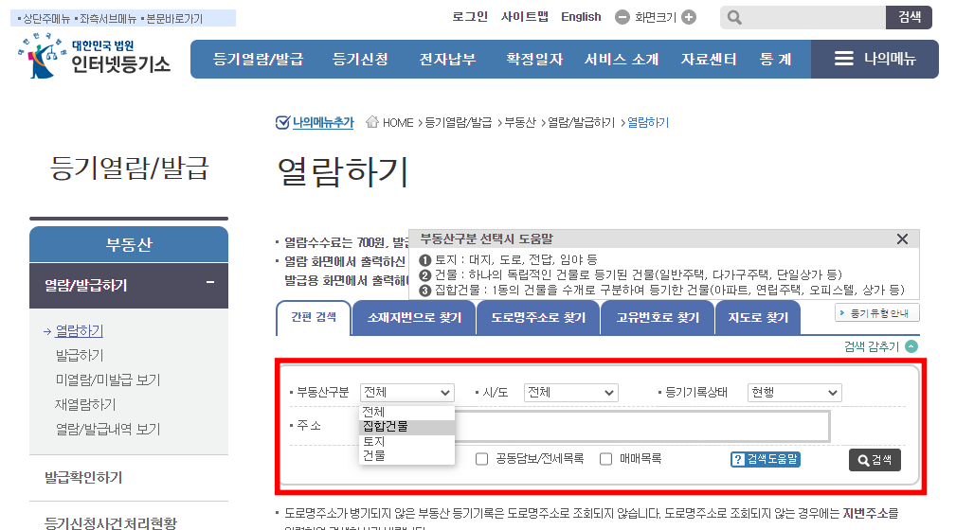Open 재열람하기 in sidebar
Image resolution: width=956 pixels, height=530 pixels.
pos(85,404)
